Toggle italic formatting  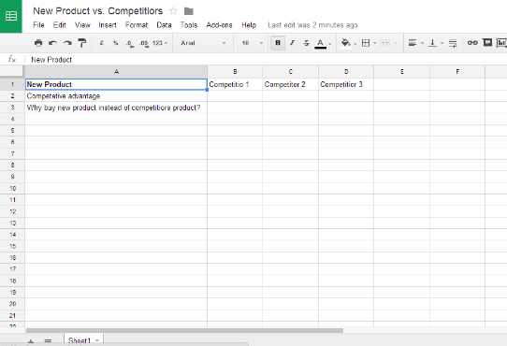click(292, 43)
